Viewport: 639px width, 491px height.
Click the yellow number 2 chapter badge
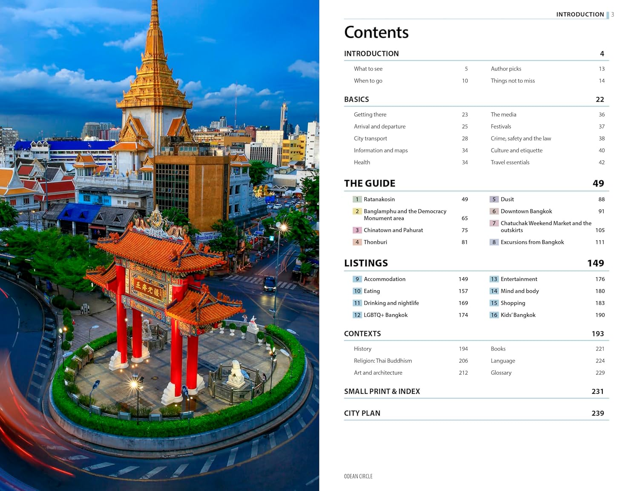pos(357,211)
